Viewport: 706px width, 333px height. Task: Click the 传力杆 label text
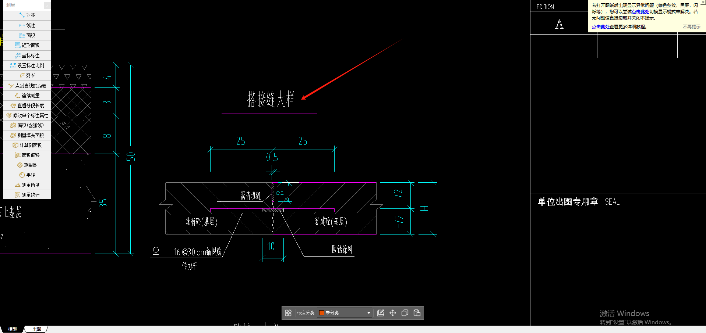tap(190, 266)
